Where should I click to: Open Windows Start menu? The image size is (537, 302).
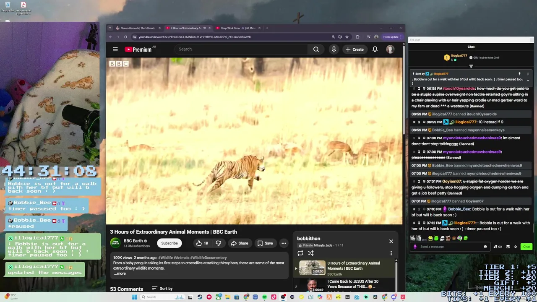pos(134,297)
